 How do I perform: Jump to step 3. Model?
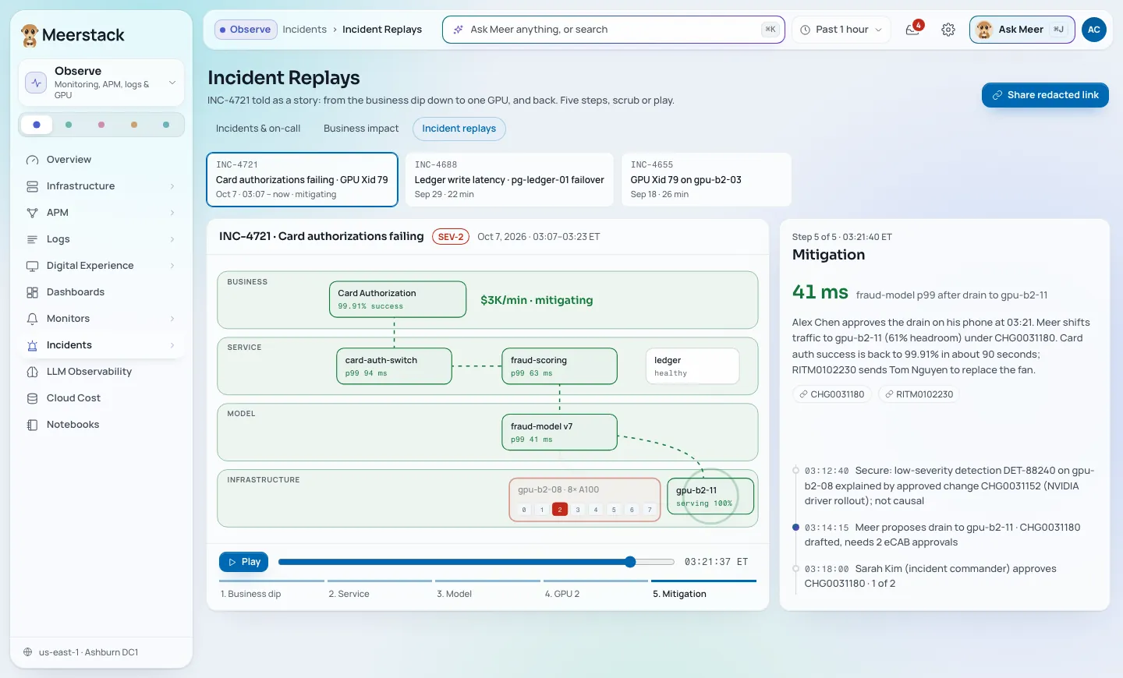[x=487, y=590]
